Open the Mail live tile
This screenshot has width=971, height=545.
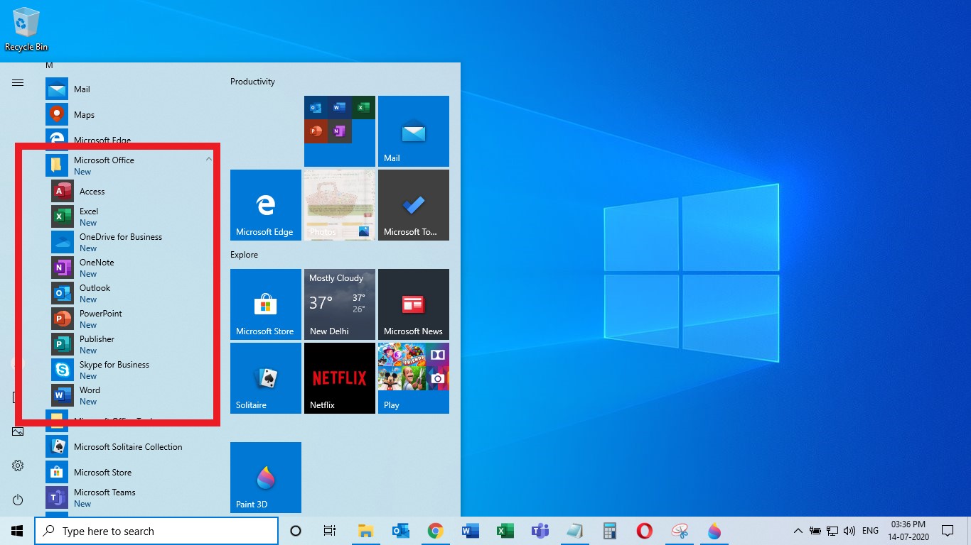[x=414, y=131]
